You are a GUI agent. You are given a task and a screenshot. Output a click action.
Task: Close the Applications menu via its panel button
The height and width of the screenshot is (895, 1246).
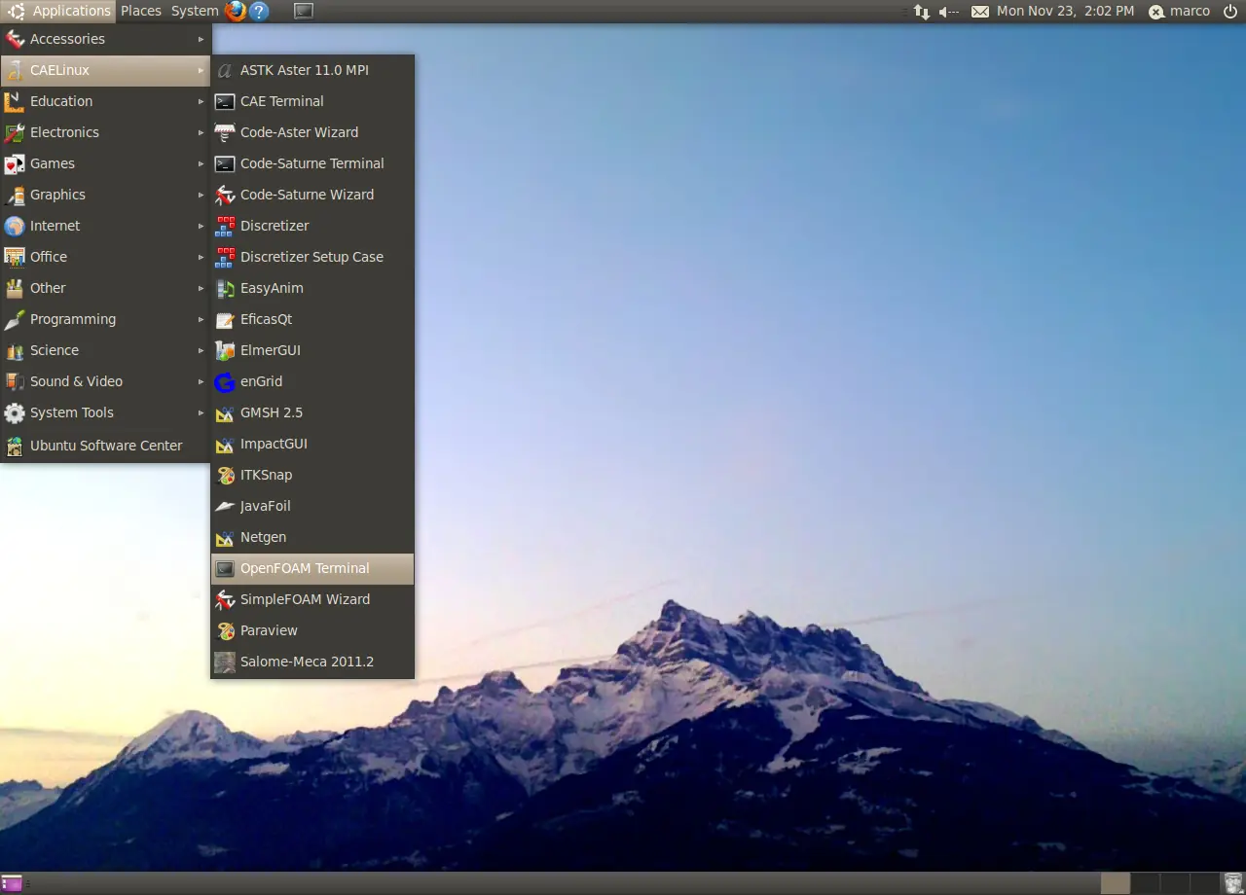coord(58,11)
